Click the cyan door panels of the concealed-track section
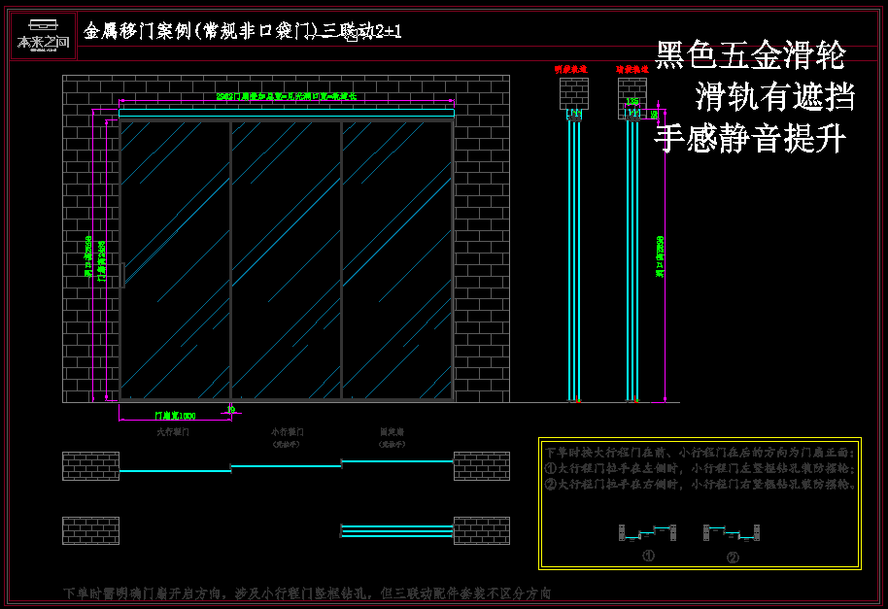The image size is (888, 609). click(632, 260)
